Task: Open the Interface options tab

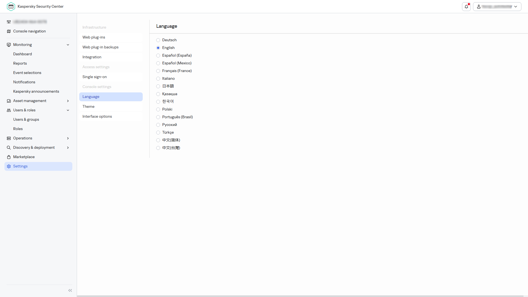Action: (111, 117)
